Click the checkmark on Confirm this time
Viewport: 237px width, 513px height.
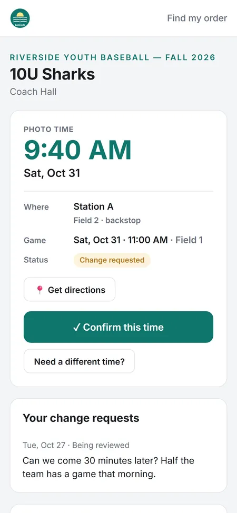click(77, 327)
